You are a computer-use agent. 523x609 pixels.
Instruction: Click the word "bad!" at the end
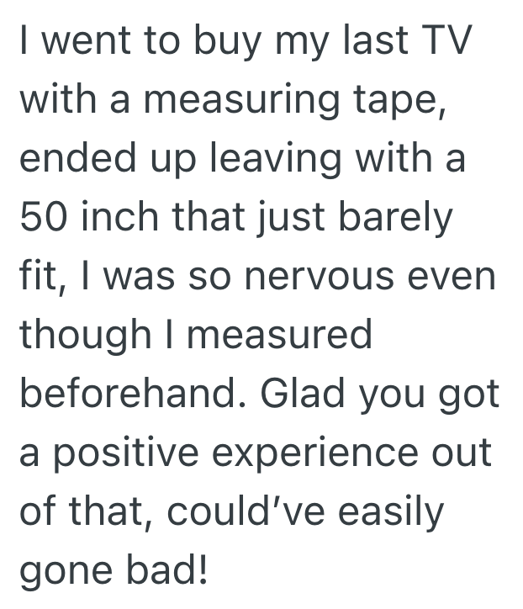pos(172,572)
